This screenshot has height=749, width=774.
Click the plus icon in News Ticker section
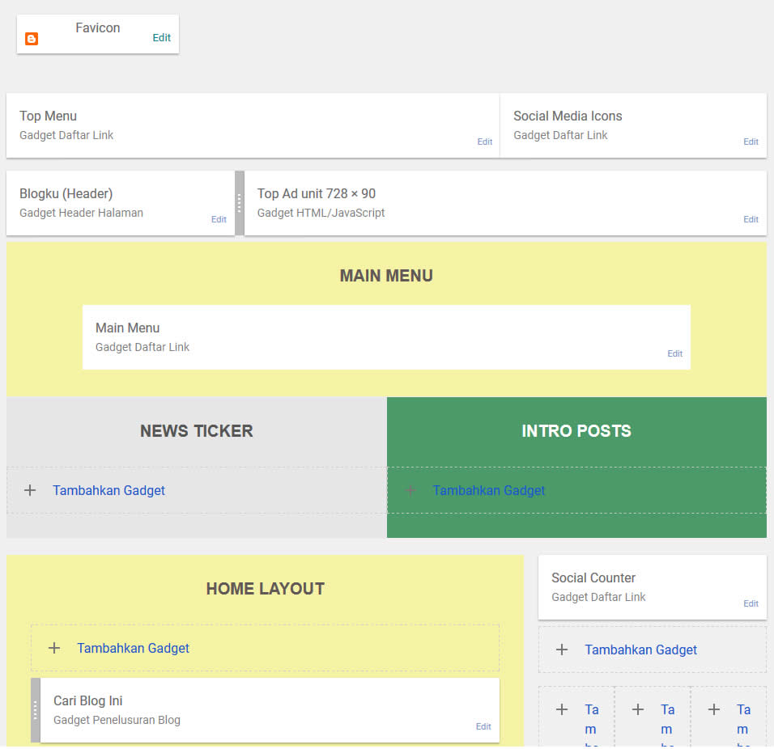click(30, 490)
